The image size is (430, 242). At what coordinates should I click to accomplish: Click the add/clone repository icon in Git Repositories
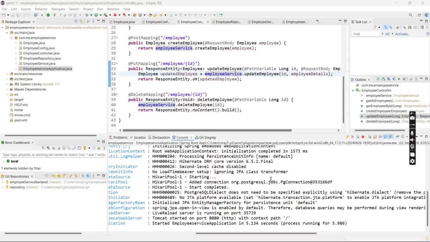59,176
